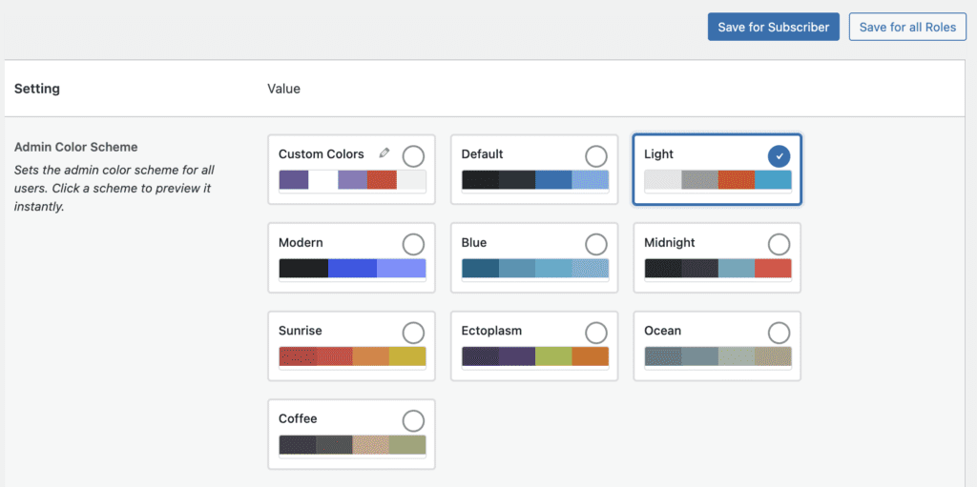
Task: Click the Blue scheme palette strip
Action: (535, 269)
